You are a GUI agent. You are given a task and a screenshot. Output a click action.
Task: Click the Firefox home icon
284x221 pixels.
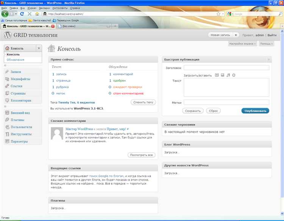(x=37, y=14)
